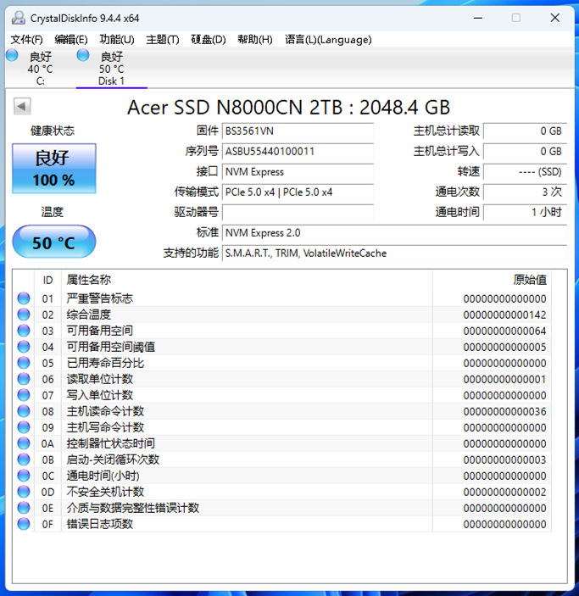Screen dimensions: 579x596
Task: Click the 50 °C temperature button
Action: coord(54,242)
